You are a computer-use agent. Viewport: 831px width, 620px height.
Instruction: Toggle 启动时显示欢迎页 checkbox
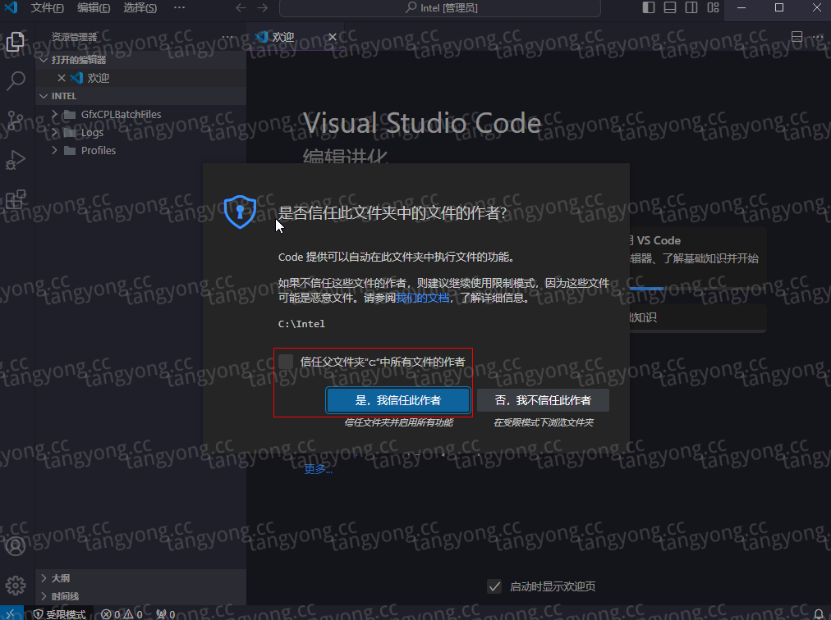point(494,586)
